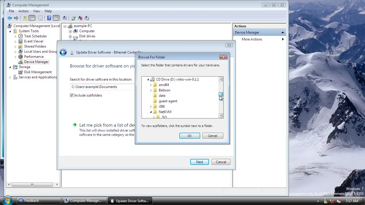The image size is (365, 205).
Task: Click the network warning icon in system tray
Action: pyautogui.click(x=332, y=201)
